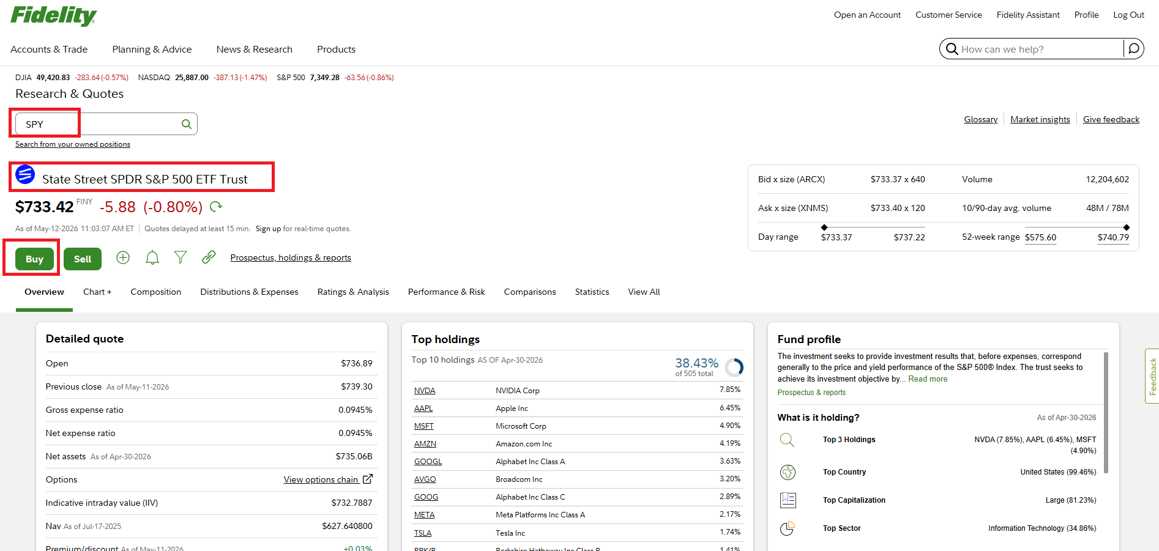Click View options chain link

[321, 479]
